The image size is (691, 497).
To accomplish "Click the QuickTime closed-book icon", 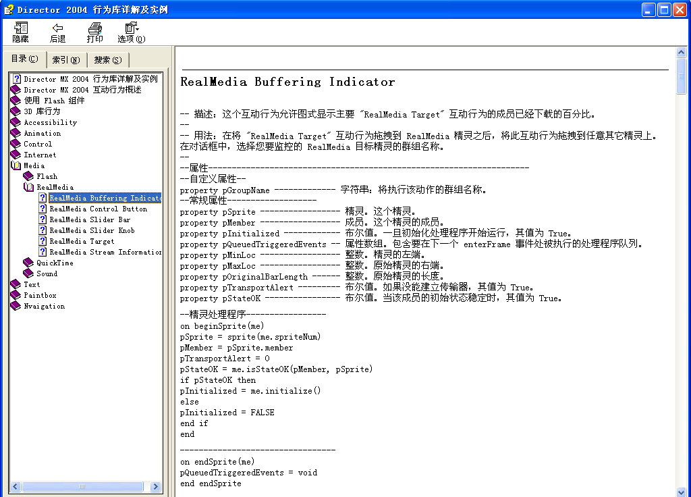I will click(x=28, y=263).
